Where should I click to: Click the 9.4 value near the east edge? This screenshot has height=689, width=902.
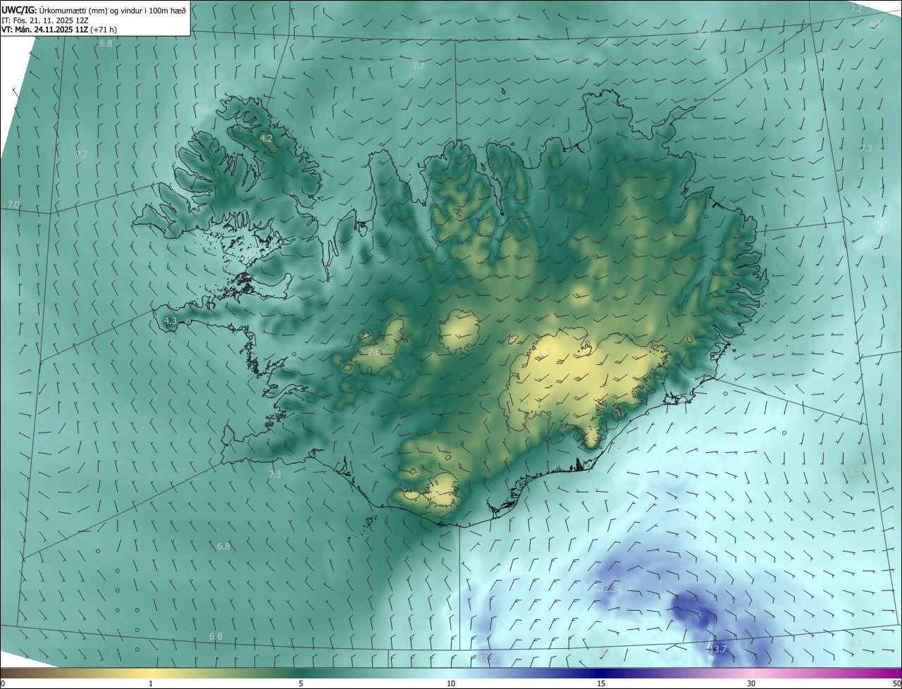click(882, 227)
